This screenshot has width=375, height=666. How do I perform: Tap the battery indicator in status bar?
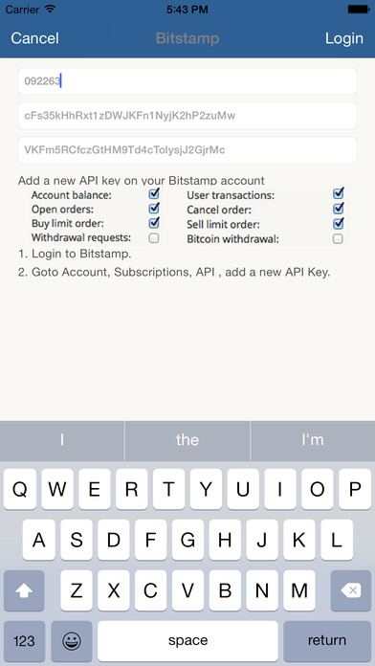click(x=358, y=10)
